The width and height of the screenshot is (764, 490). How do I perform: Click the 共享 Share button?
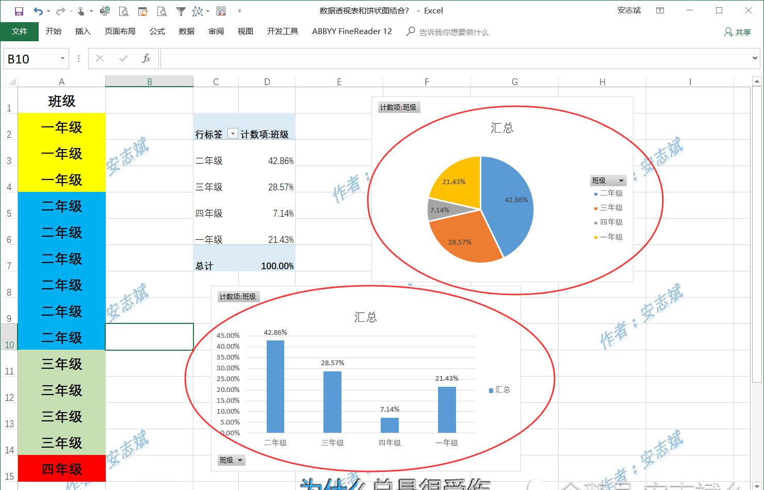tap(738, 31)
